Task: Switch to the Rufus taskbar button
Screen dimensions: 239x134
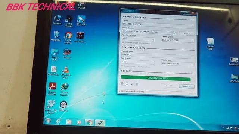Action: click(x=100, y=123)
